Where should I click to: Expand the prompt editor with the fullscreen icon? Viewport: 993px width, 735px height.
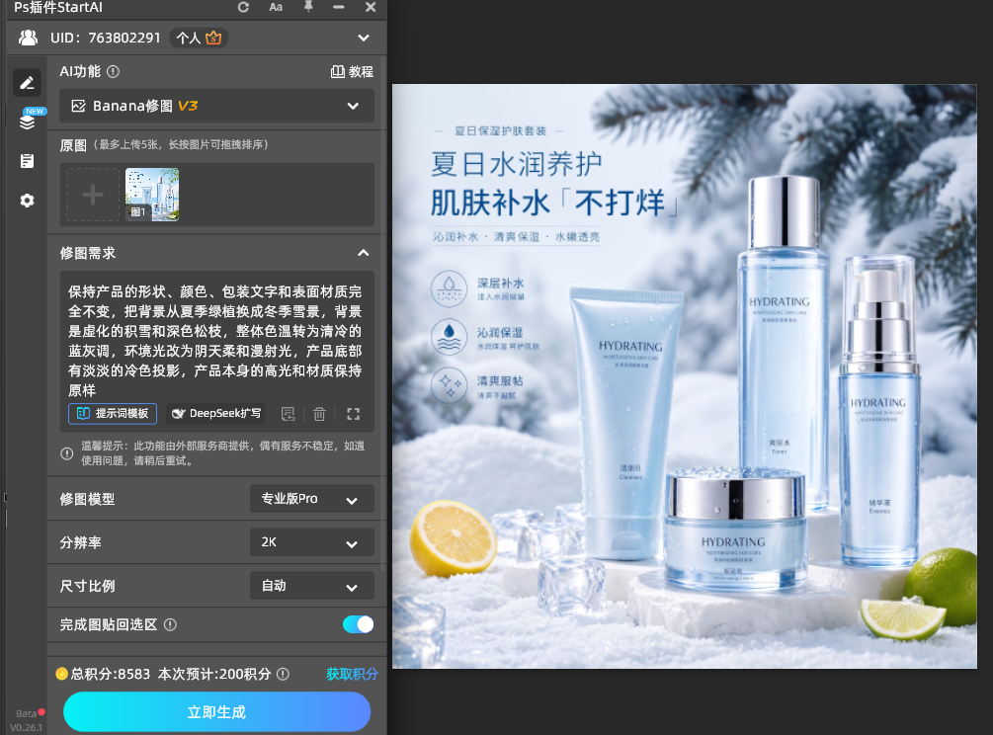point(354,414)
